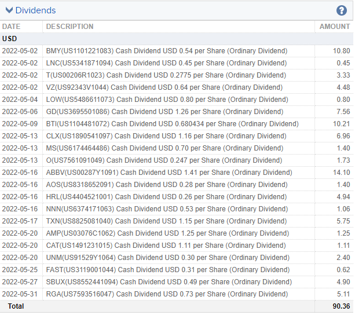Click the amount 4.94 for HRL
The height and width of the screenshot is (315, 355).
click(343, 197)
